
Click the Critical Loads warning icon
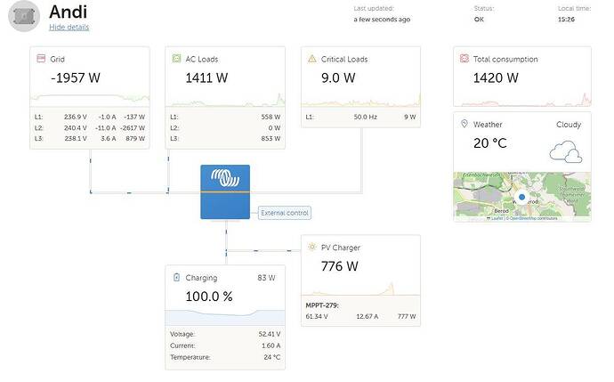312,59
